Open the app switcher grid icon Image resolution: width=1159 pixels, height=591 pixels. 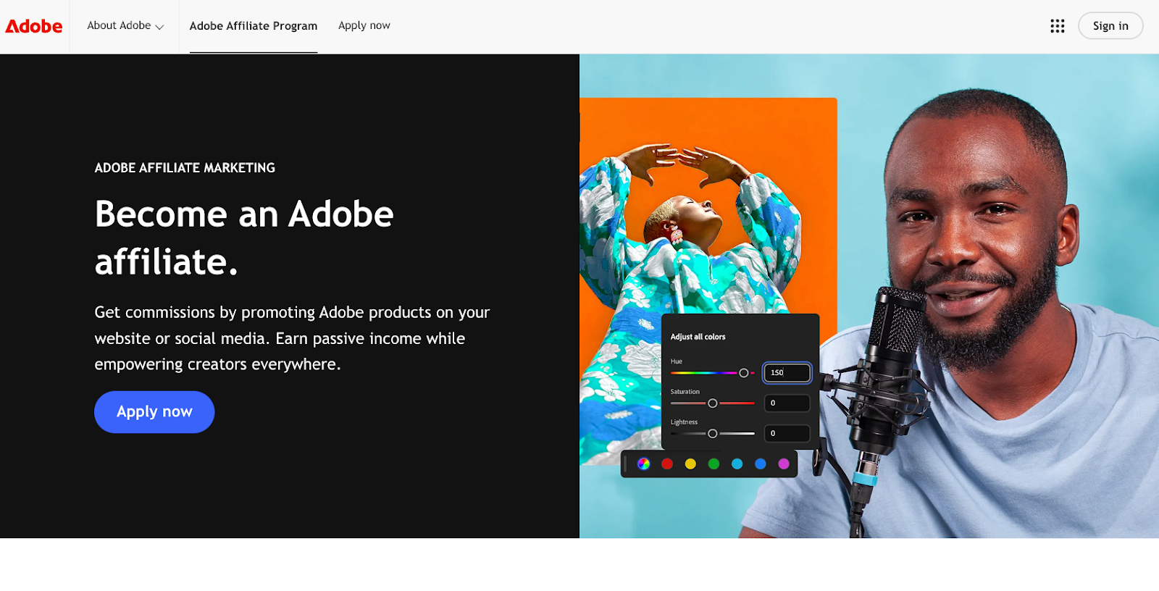click(1057, 26)
